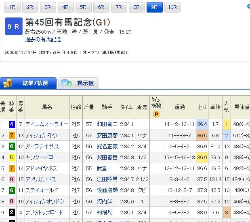Click the yellow frame number 5 box

point(12,157)
